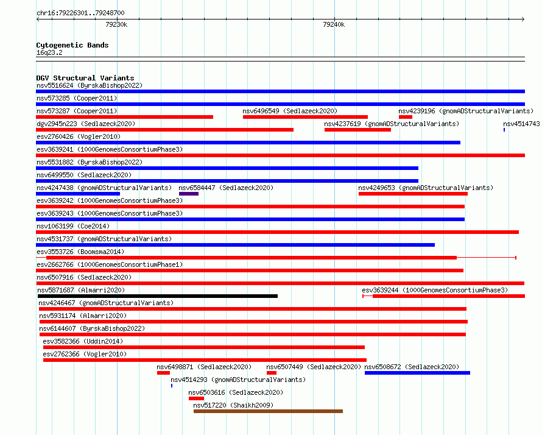Click esv2762366 (Vogler2010) label
The image size is (542, 435).
pyautogui.click(x=85, y=354)
